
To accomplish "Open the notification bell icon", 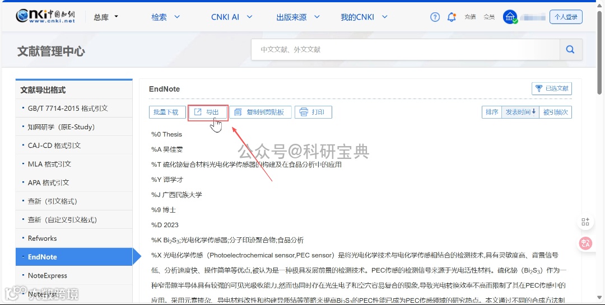I will pos(452,17).
